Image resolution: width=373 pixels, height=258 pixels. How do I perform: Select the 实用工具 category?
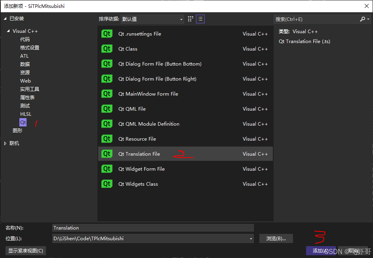click(x=30, y=89)
